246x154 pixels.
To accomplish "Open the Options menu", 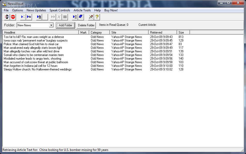I will coord(18,10).
